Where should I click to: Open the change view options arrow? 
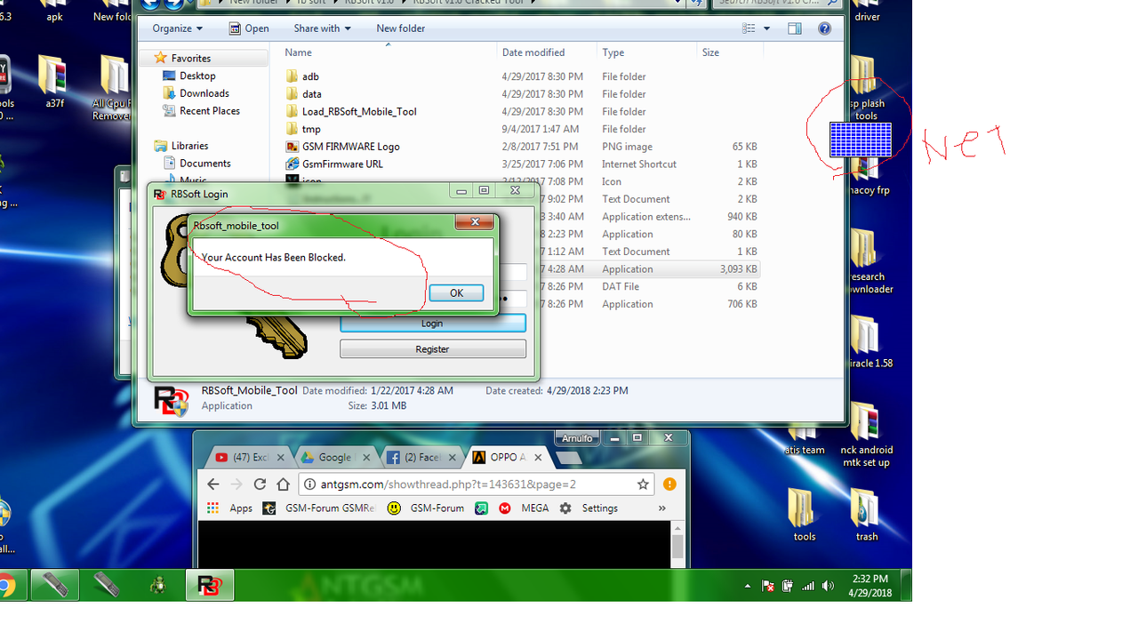768,28
